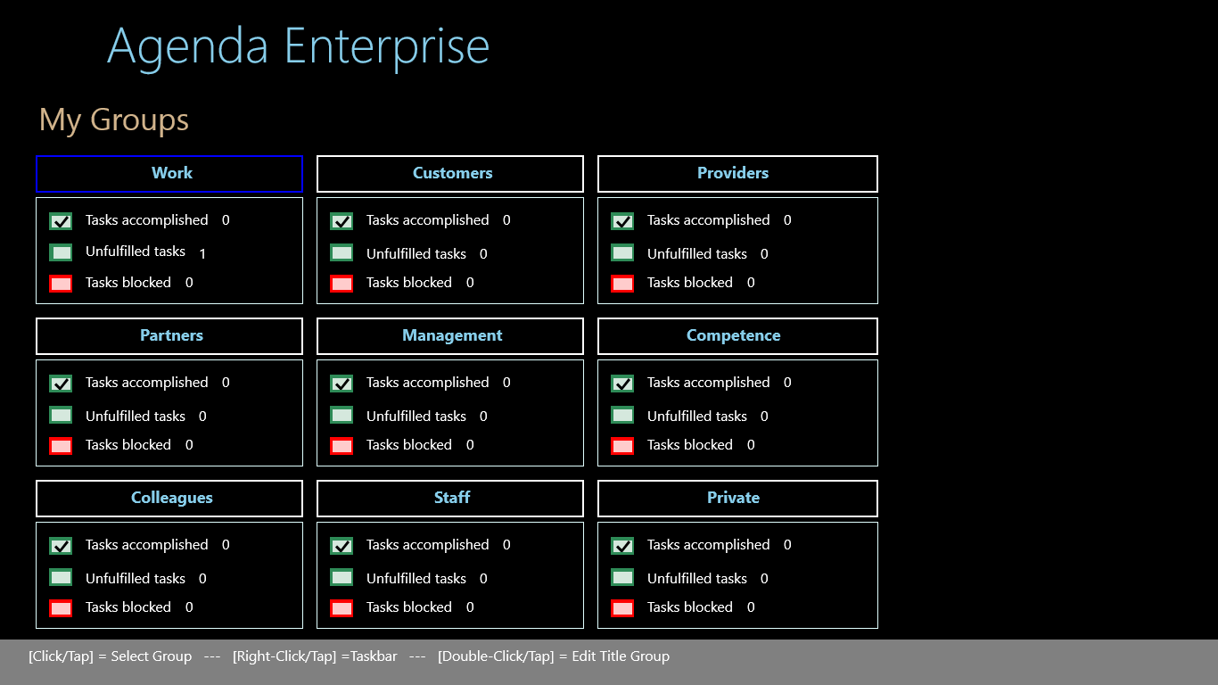Click Work's red tasks blocked icon
The height and width of the screenshot is (685, 1218).
[61, 284]
